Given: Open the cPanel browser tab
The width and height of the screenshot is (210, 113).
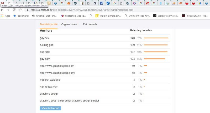Looking at the screenshot, I should tap(180, 3).
